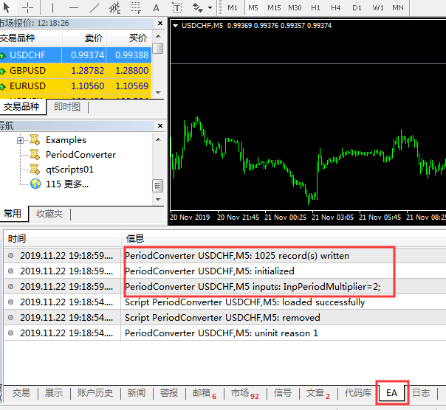
Task: Select the text 'A' tool
Action: 156,7
